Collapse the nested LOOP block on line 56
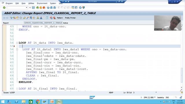Screen dimensions: 185x104 17,49
